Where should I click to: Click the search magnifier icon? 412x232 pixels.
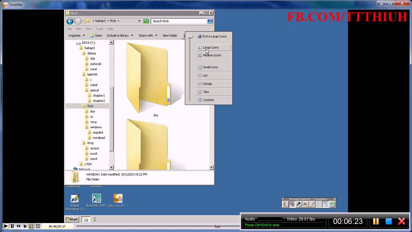[210, 21]
